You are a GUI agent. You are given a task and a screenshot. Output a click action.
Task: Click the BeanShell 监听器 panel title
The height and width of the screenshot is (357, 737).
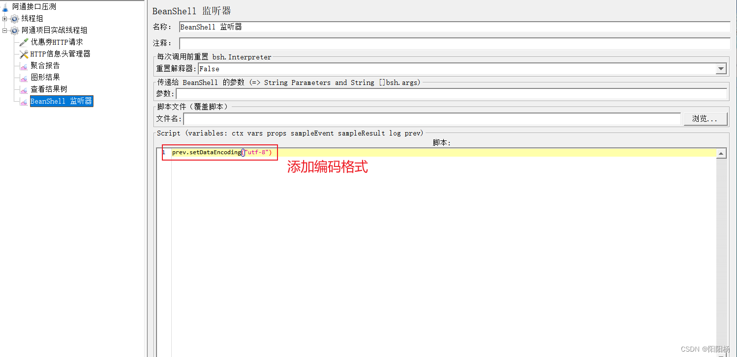coord(191,11)
